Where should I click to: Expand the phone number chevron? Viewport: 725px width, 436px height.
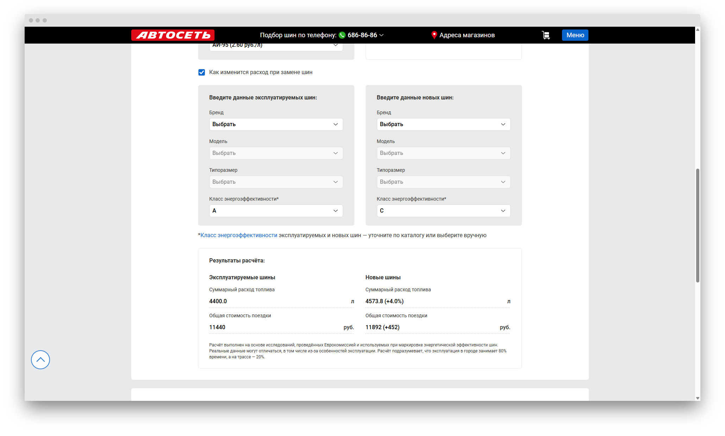[x=382, y=35]
